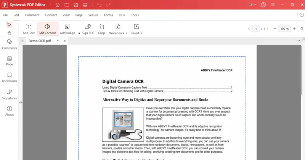Viewport: 305px width, 160px height.
Task: Open the Page menu
Action: (79, 15)
